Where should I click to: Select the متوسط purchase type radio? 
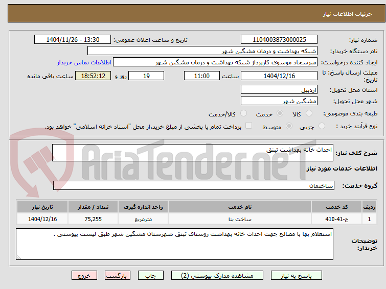tap(289, 126)
